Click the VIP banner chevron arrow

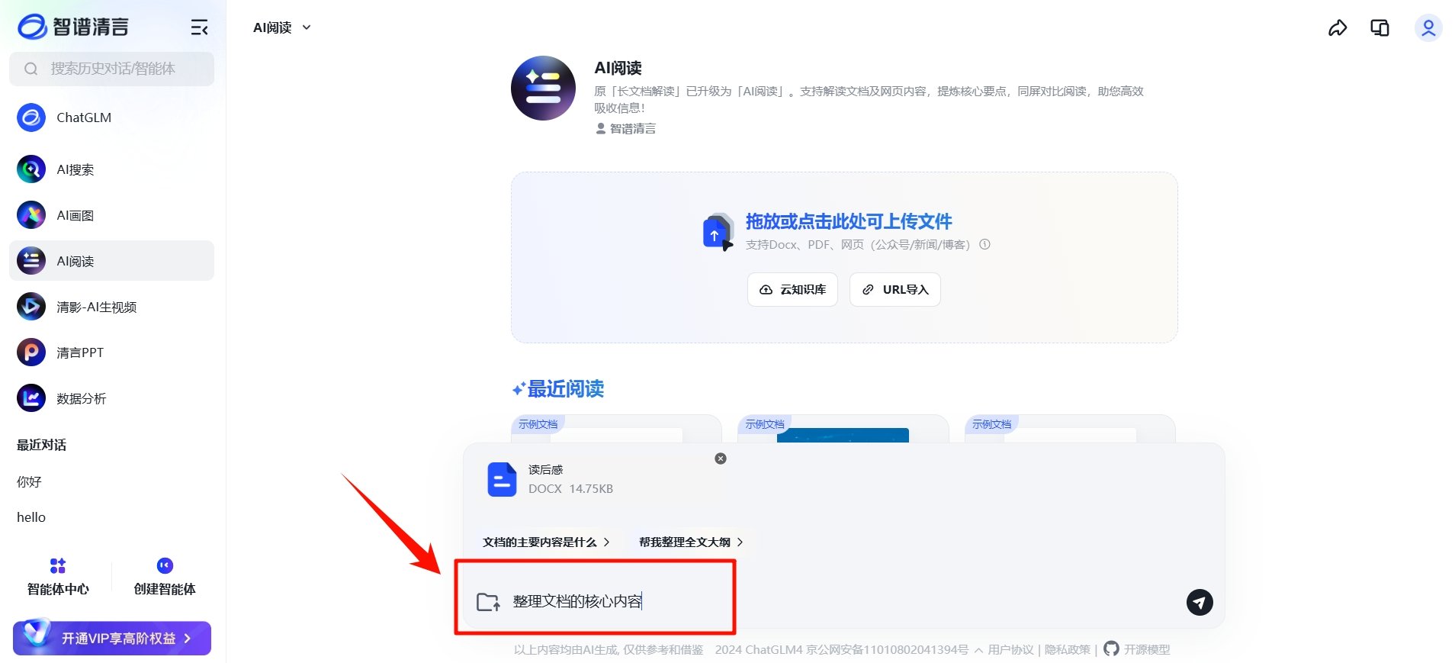pyautogui.click(x=188, y=638)
